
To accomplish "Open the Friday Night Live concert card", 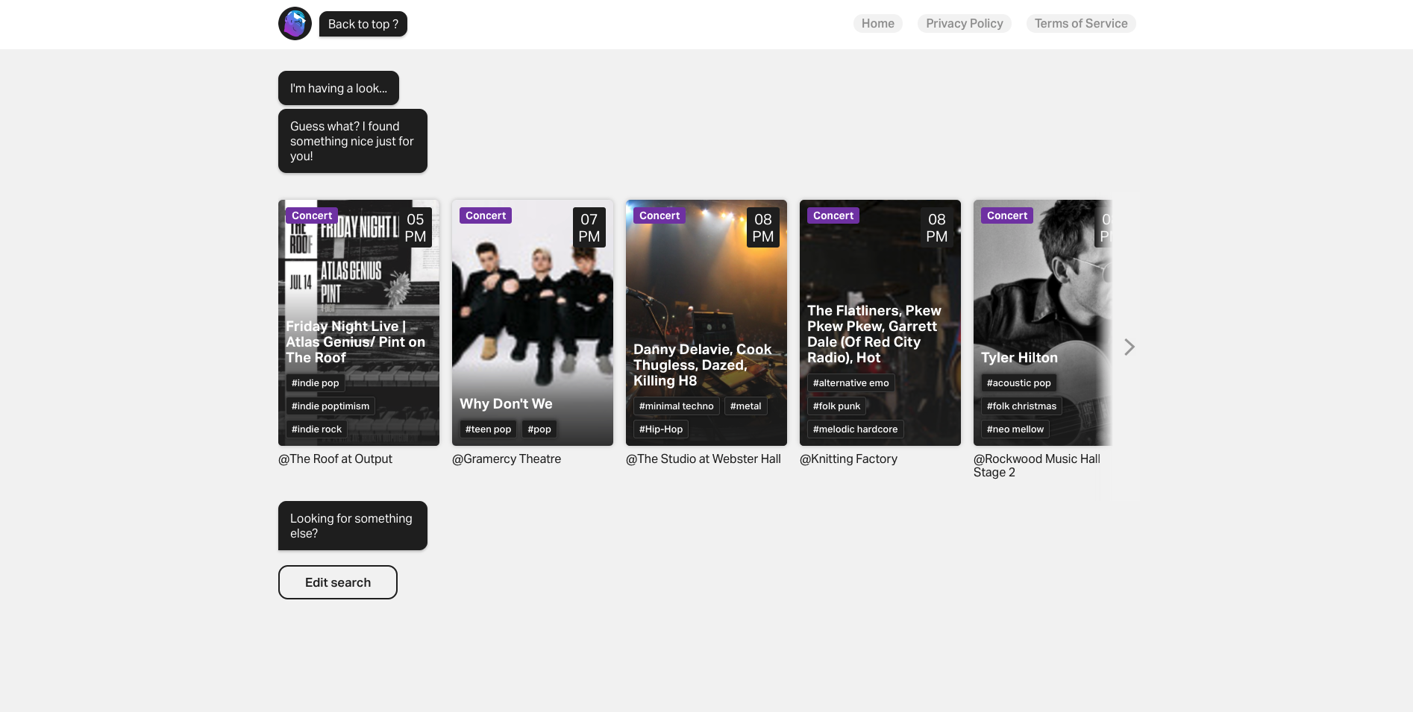I will (x=359, y=323).
